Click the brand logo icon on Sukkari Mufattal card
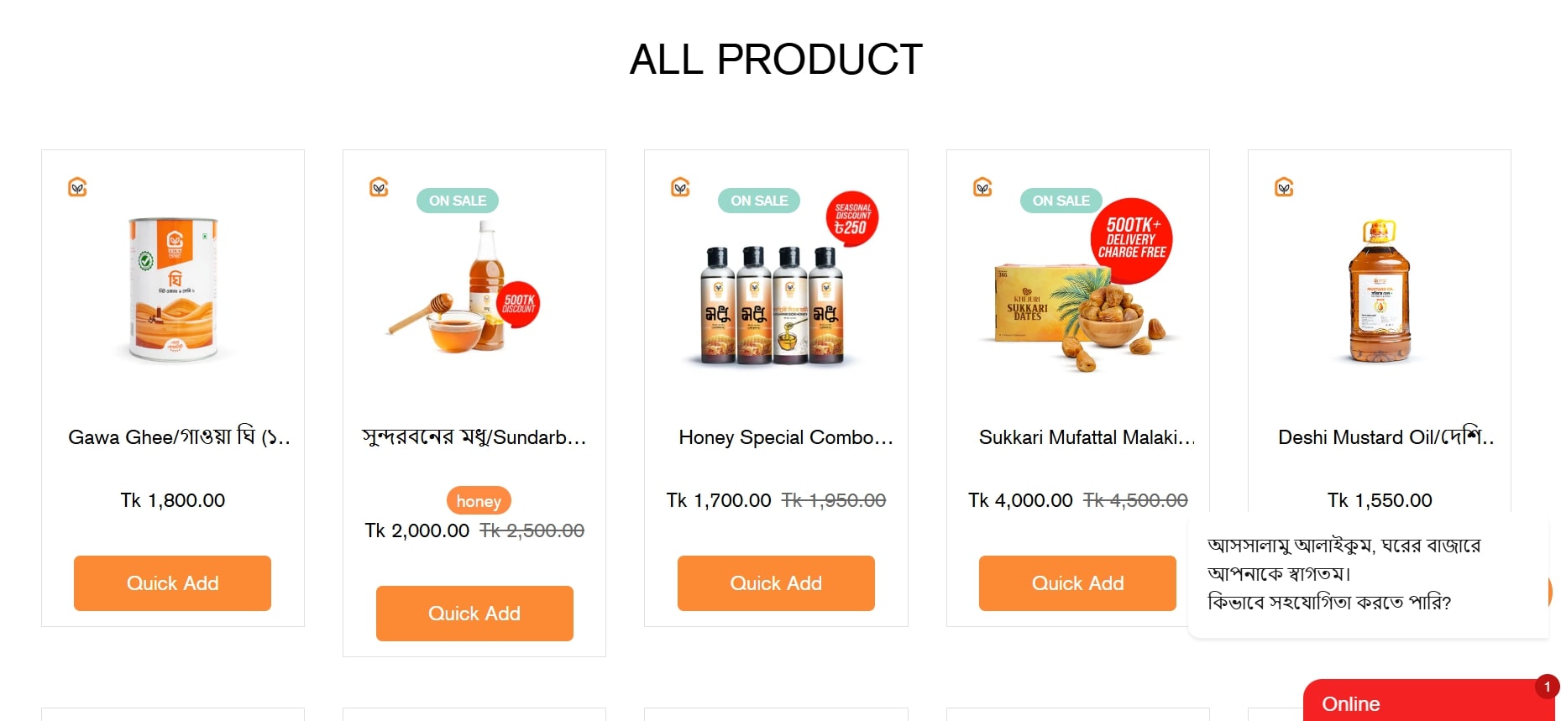Viewport: 1561px width, 721px height. (982, 187)
